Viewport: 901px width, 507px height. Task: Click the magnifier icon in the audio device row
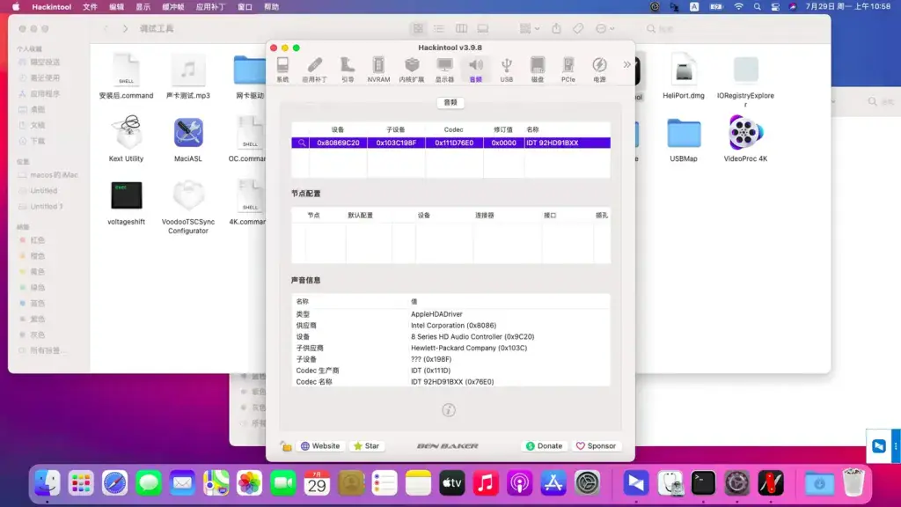point(301,143)
